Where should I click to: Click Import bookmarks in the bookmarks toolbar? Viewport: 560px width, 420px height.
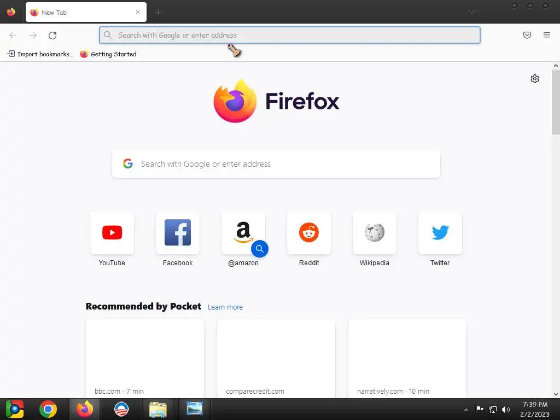pyautogui.click(x=40, y=54)
